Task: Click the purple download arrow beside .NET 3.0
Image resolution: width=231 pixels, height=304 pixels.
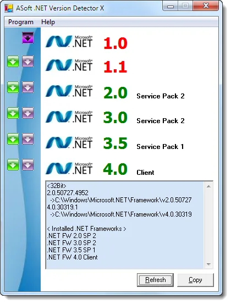Action: coord(28,113)
